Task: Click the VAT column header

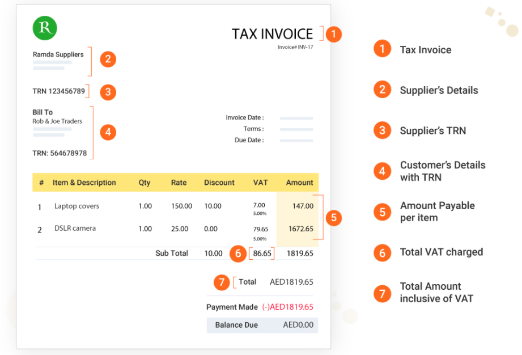Action: (261, 183)
